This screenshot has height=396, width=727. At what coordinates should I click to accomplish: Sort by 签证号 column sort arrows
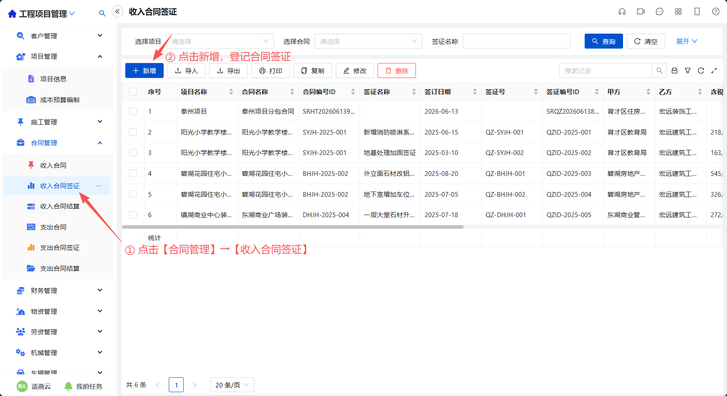536,92
